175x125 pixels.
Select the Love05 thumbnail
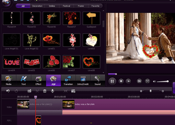(31, 62)
